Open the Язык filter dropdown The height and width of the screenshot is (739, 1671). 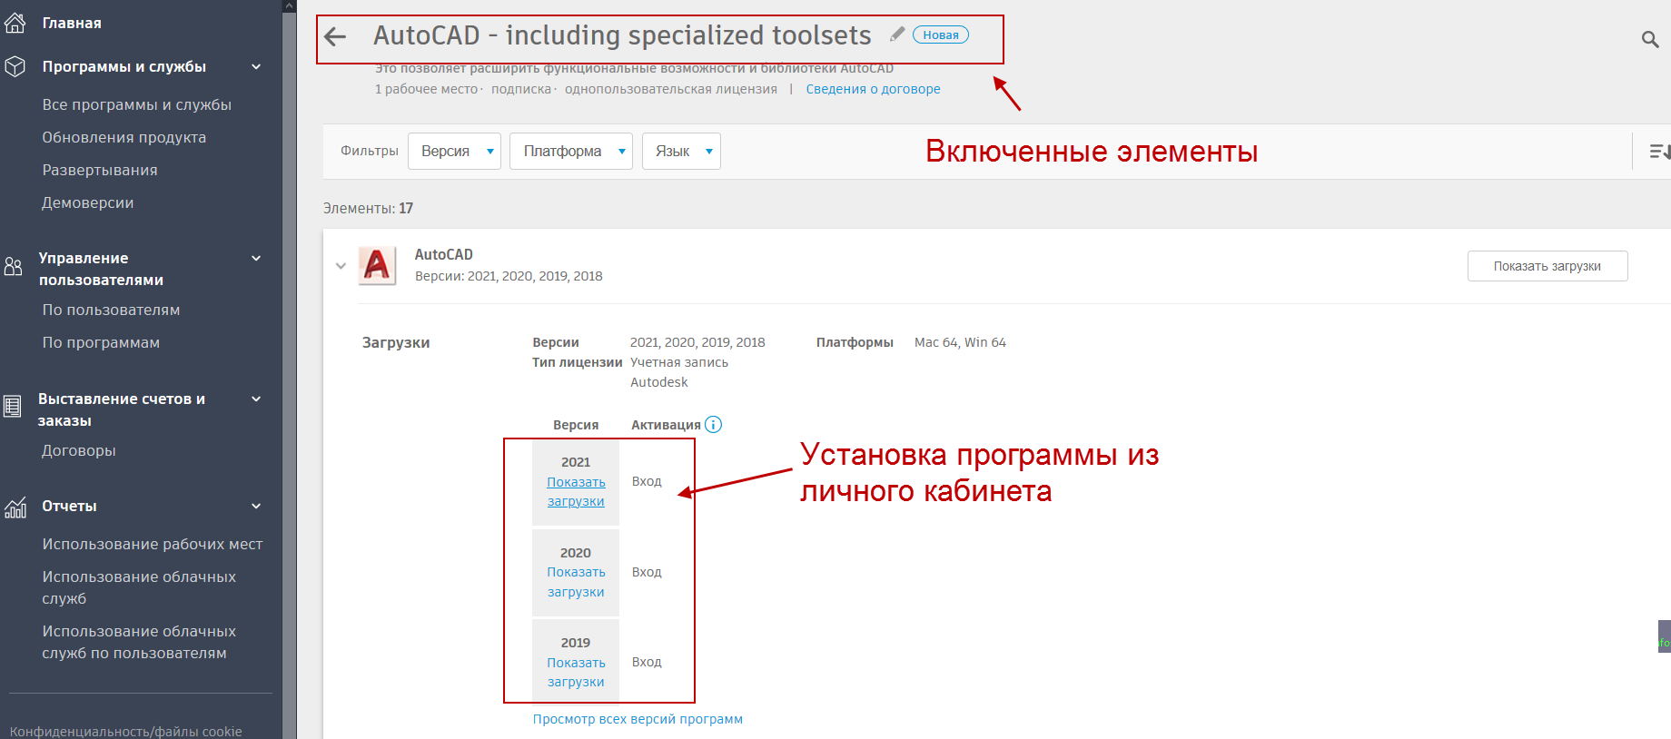(x=680, y=152)
